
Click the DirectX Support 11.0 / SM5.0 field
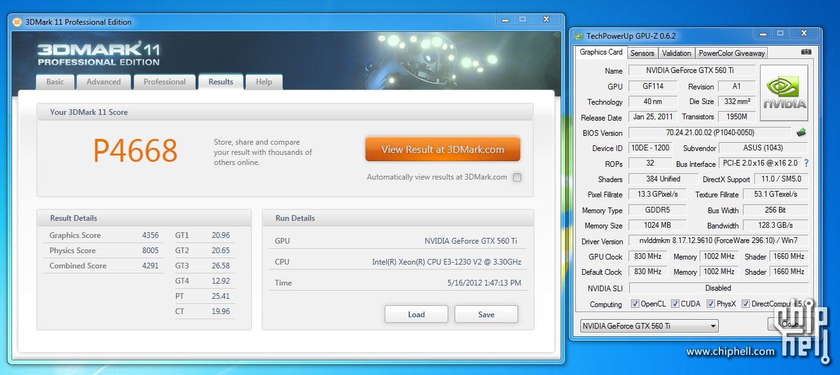782,179
